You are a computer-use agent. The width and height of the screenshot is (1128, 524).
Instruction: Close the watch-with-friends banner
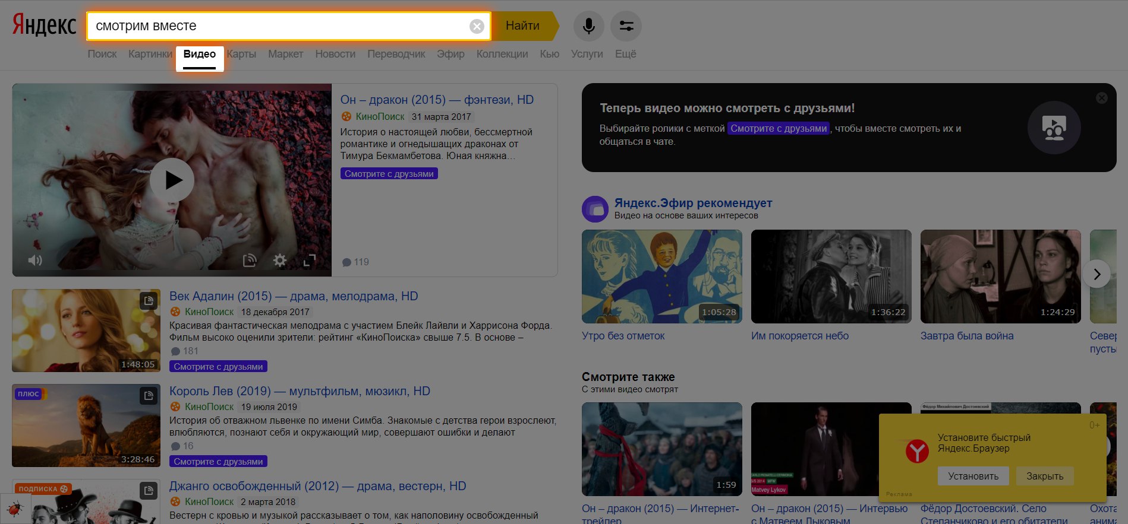click(1102, 98)
